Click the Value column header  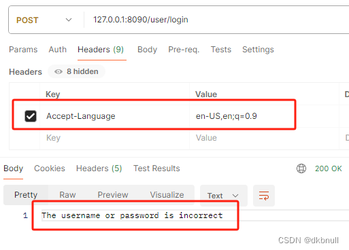tap(206, 94)
